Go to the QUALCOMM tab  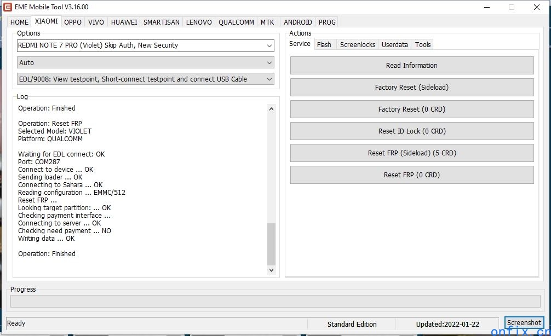pyautogui.click(x=236, y=22)
